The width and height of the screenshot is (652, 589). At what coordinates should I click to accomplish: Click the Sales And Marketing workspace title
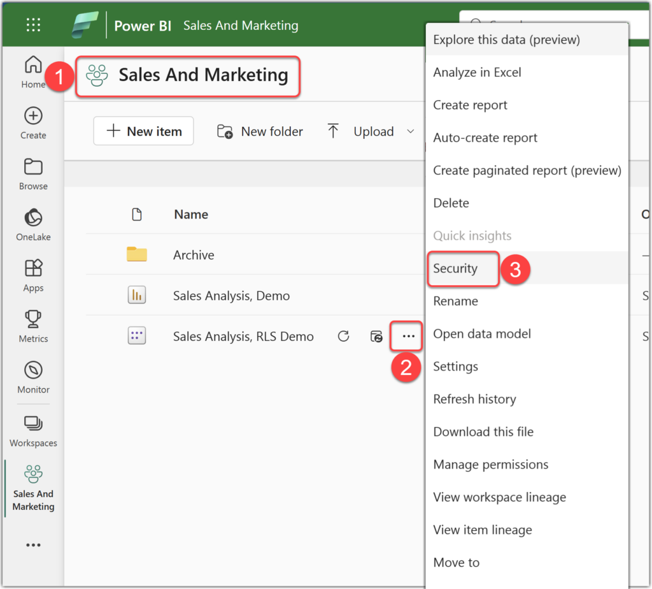(x=203, y=75)
